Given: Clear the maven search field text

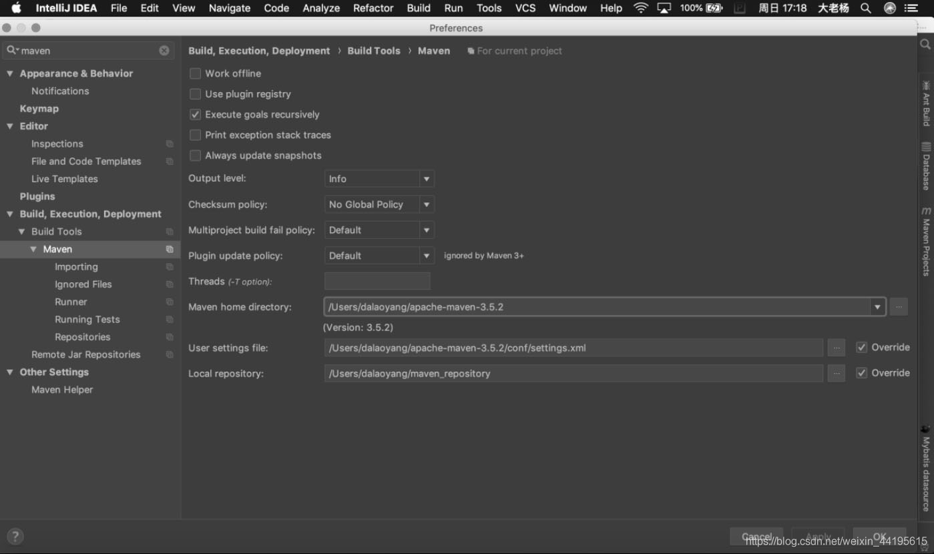Looking at the screenshot, I should coord(164,51).
